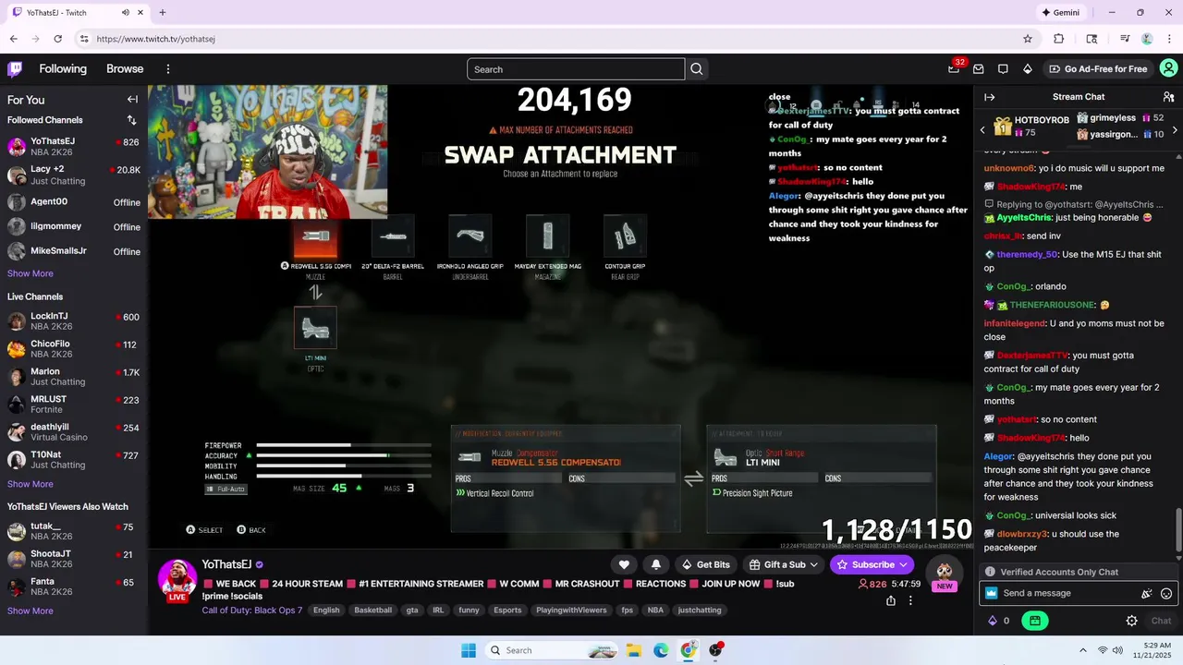Click the search magnifier button
1183x665 pixels.
coord(697,69)
